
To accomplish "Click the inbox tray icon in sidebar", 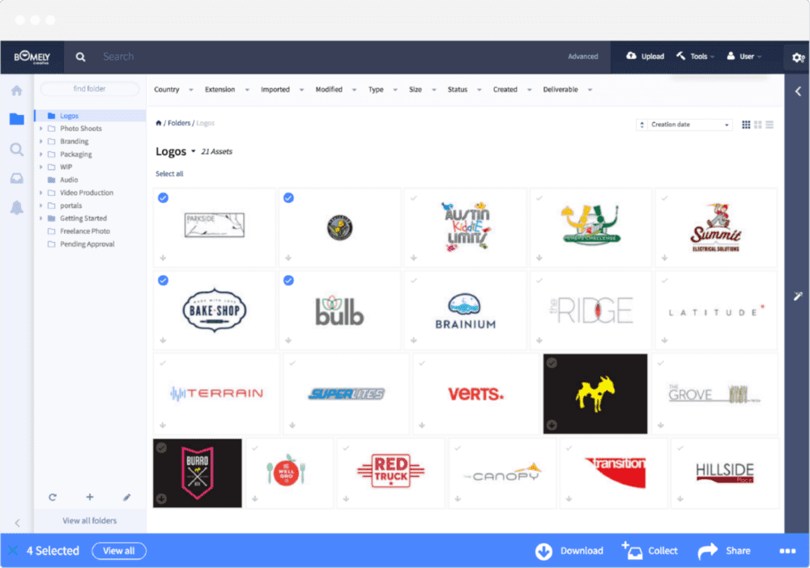I will point(16,179).
